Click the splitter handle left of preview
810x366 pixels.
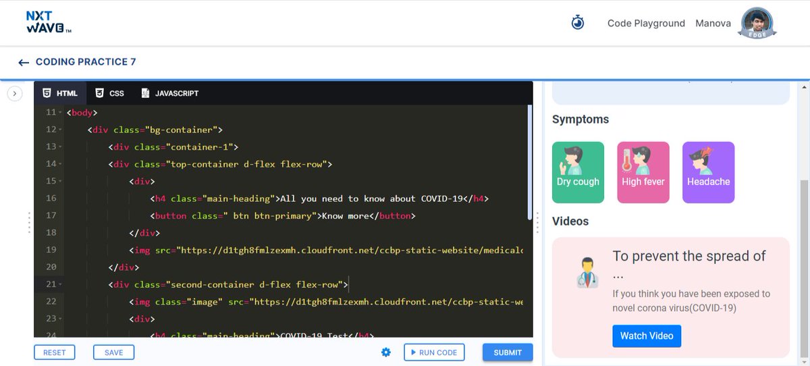[537, 222]
